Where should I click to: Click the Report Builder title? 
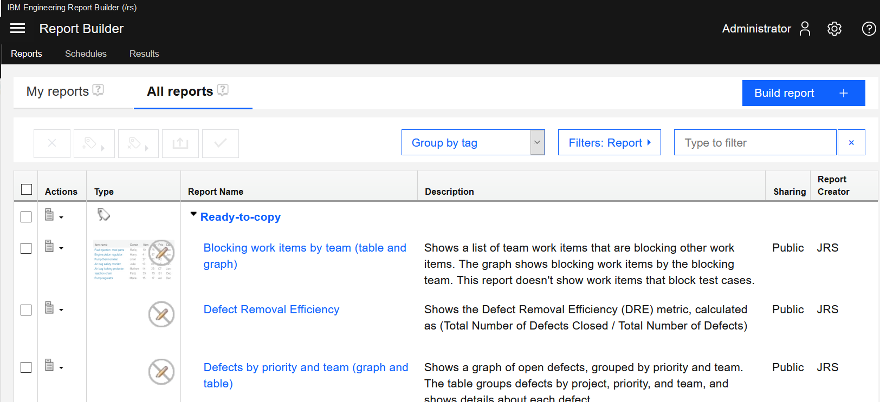coord(81,29)
